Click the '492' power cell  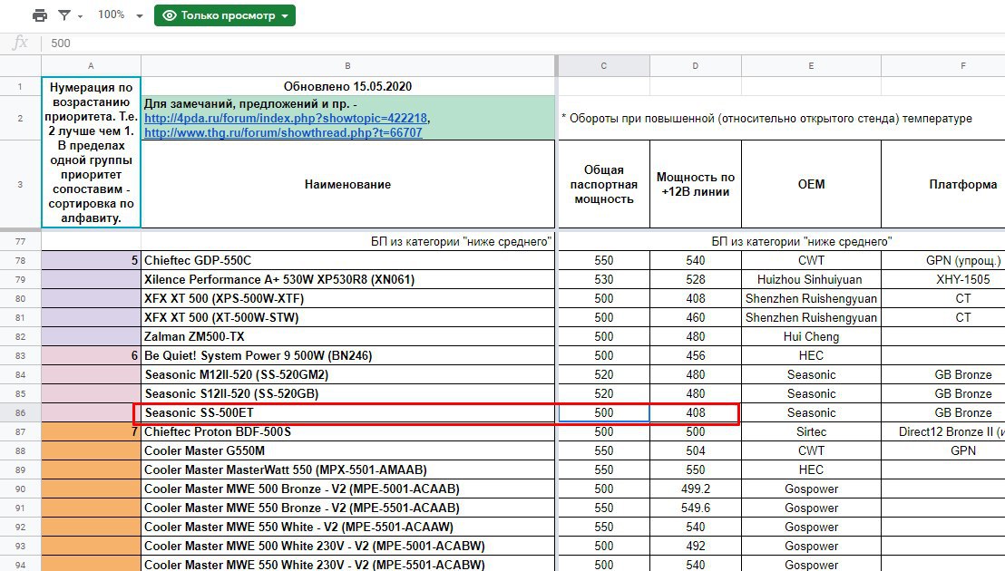point(696,546)
